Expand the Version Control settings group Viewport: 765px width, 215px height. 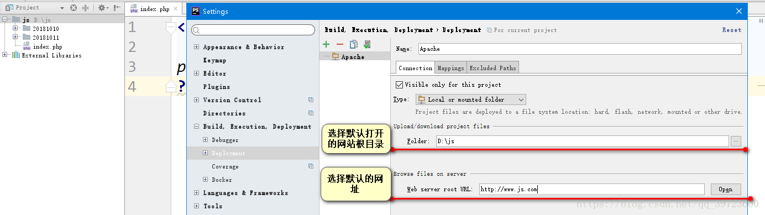point(196,100)
